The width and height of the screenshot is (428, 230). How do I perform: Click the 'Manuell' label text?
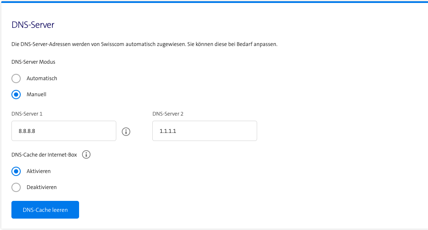[36, 95]
